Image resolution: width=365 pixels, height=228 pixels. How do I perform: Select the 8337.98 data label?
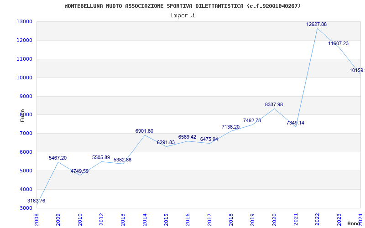[274, 105]
